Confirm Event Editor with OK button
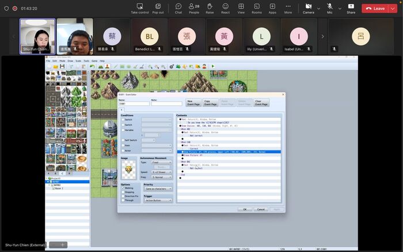403x252 pixels. [245, 209]
